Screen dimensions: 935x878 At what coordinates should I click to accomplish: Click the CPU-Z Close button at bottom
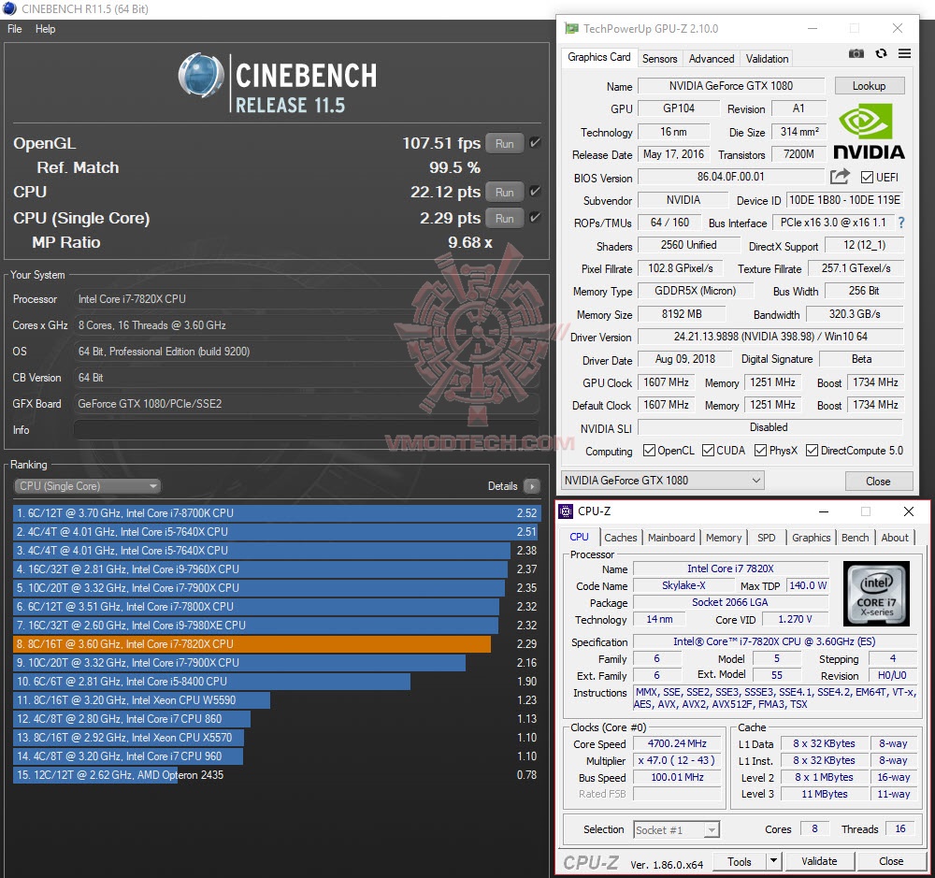pos(891,861)
